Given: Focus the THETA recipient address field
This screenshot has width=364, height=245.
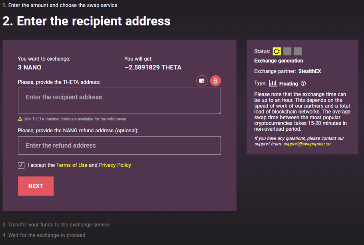Looking at the screenshot, I should tap(119, 101).
